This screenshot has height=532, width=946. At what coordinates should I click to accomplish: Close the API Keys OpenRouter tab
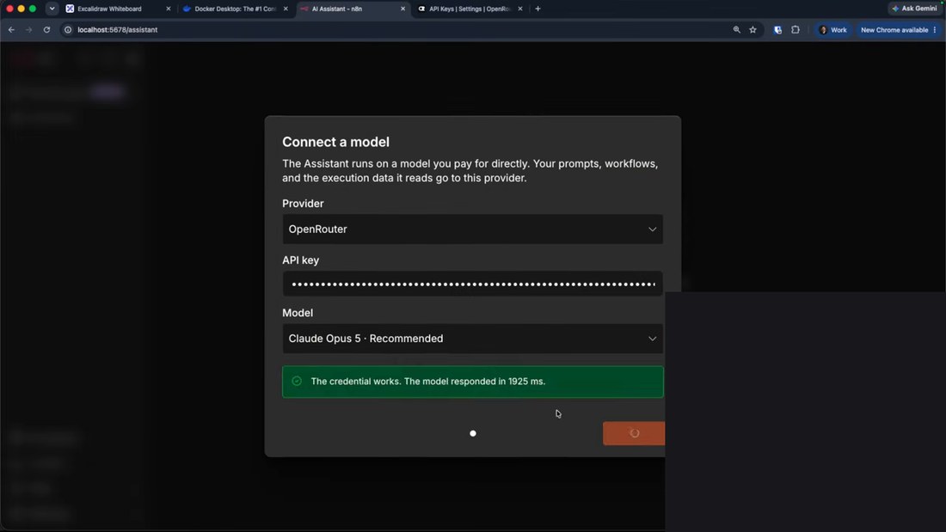[x=520, y=9]
